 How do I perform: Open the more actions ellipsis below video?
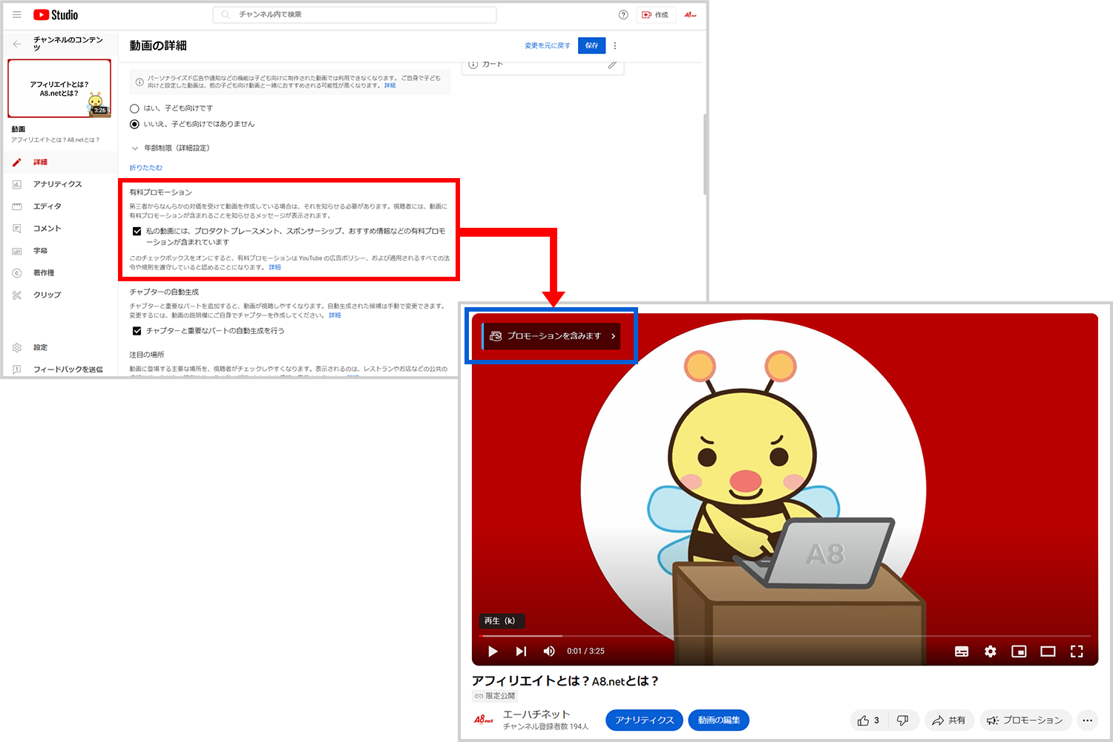point(1087,720)
